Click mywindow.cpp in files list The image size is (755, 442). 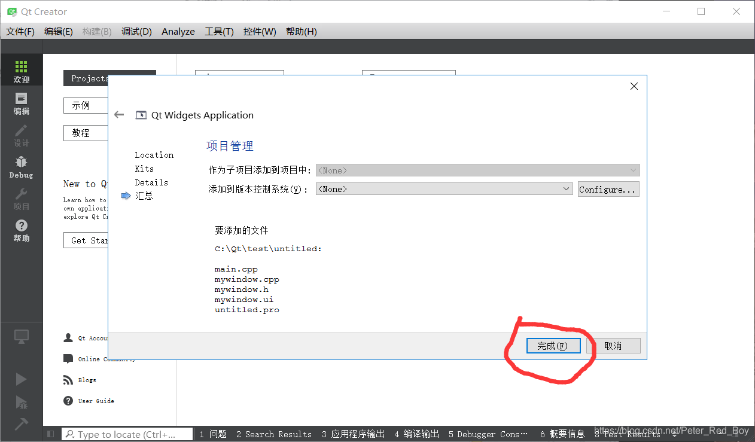pos(247,279)
